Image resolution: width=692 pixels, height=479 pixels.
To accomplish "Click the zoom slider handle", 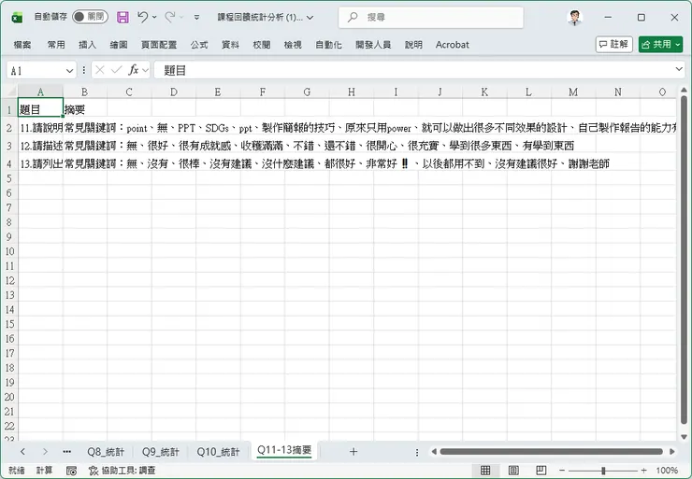I will (x=603, y=471).
